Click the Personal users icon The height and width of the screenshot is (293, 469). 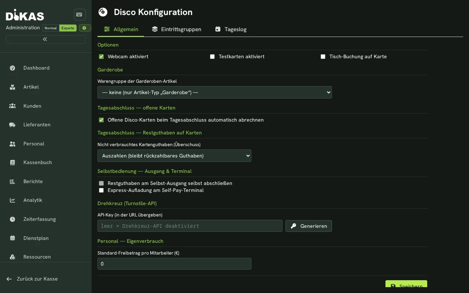coord(12,144)
